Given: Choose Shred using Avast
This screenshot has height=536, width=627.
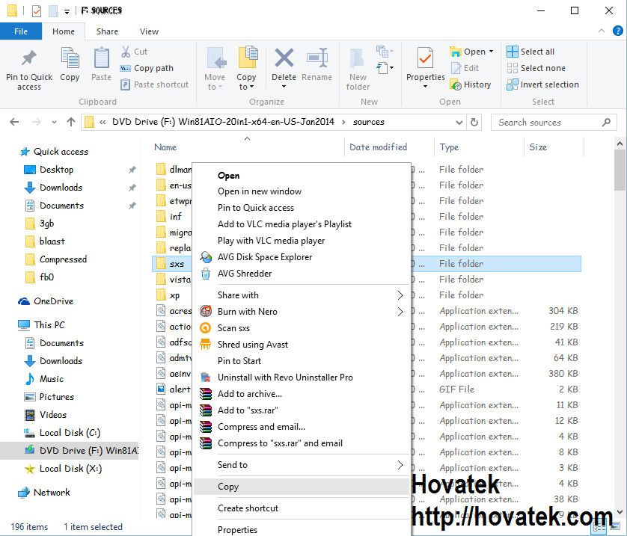Looking at the screenshot, I should tap(302, 345).
